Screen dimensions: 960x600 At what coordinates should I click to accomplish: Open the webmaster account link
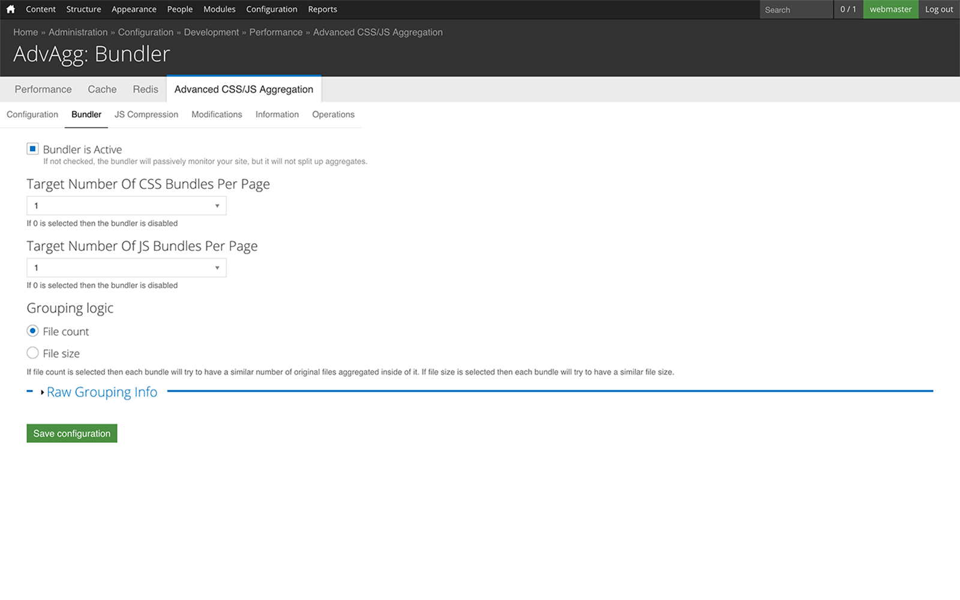(891, 9)
